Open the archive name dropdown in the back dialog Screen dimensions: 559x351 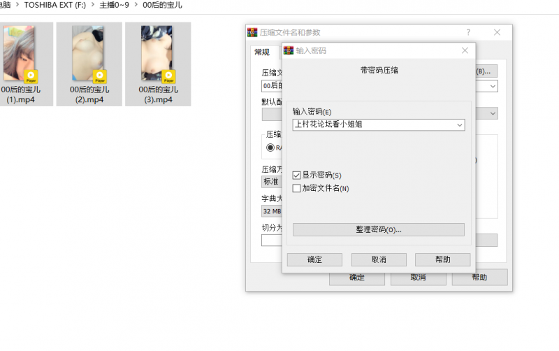(x=493, y=86)
